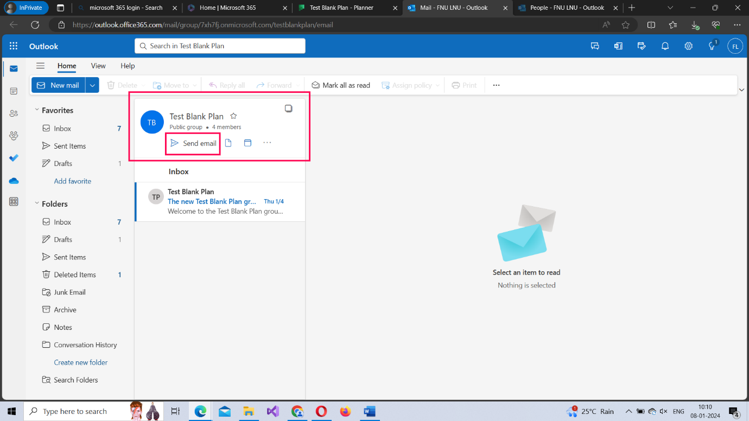The image size is (749, 421).
Task: Show hidden system tray icons
Action: pos(629,411)
